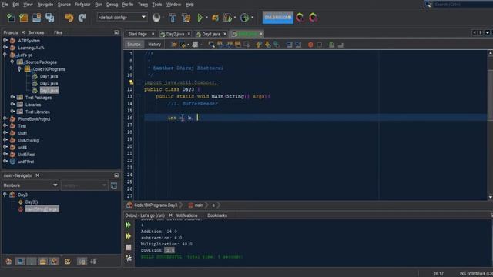Switch to the Files panel tab

point(58,32)
